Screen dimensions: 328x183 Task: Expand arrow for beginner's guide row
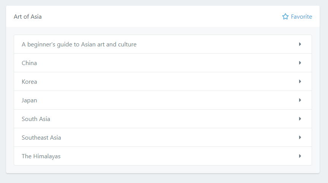300,44
